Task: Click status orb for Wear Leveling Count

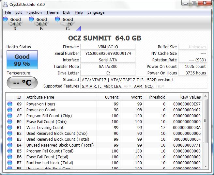Action: (10, 127)
